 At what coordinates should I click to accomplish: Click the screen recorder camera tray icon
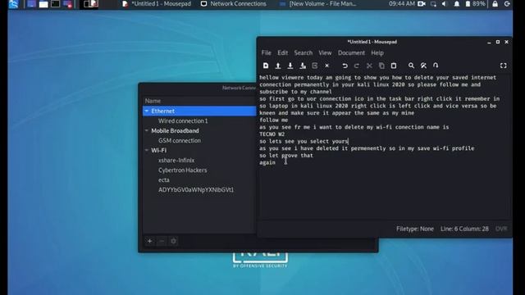[422, 4]
